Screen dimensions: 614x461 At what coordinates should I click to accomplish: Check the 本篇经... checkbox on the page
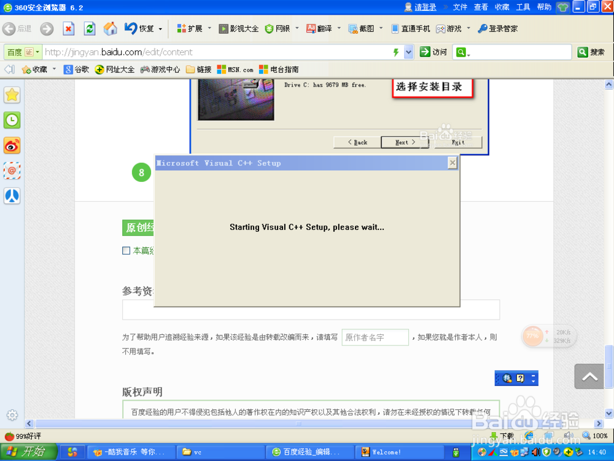click(x=126, y=250)
